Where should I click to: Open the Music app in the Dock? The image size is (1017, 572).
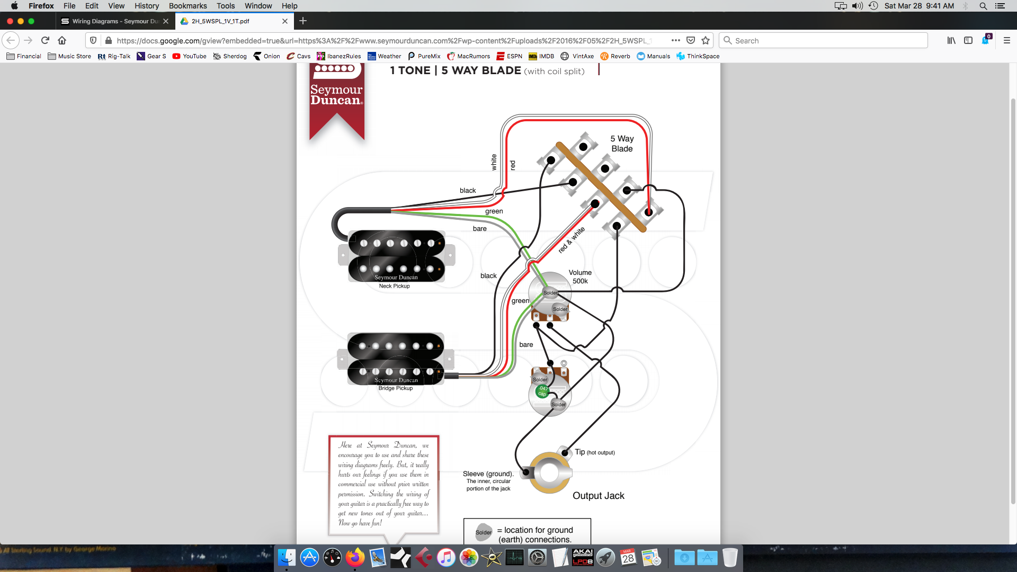446,558
